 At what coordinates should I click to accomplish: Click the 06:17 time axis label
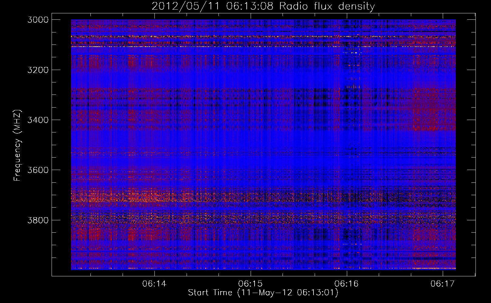pos(443,284)
